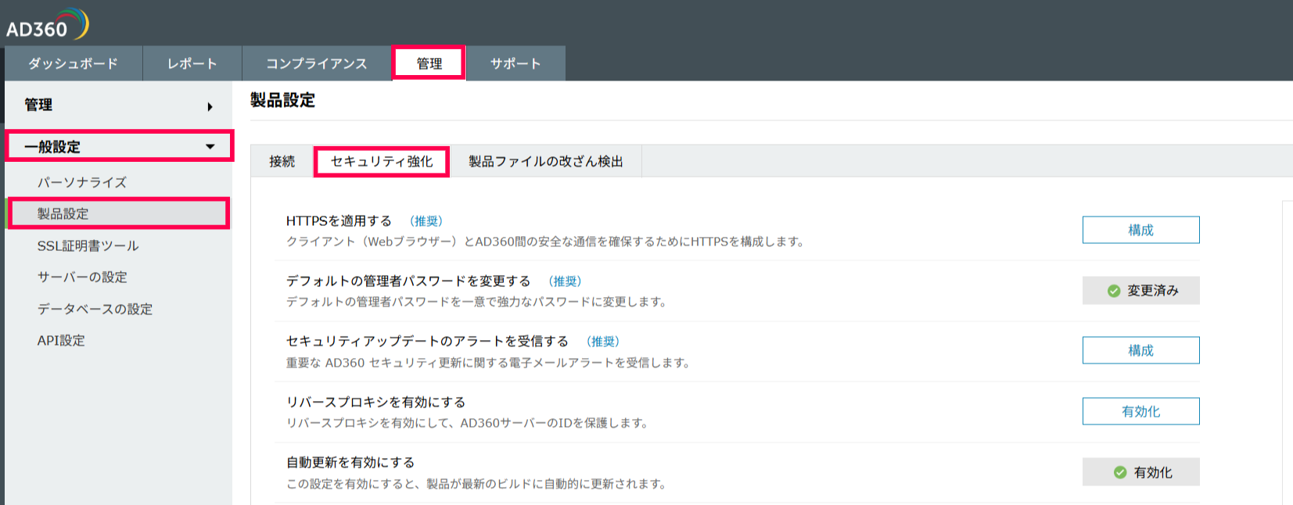Screen dimensions: 1293x505
Task: Open パーソナライズ in sidebar
Action: point(82,182)
